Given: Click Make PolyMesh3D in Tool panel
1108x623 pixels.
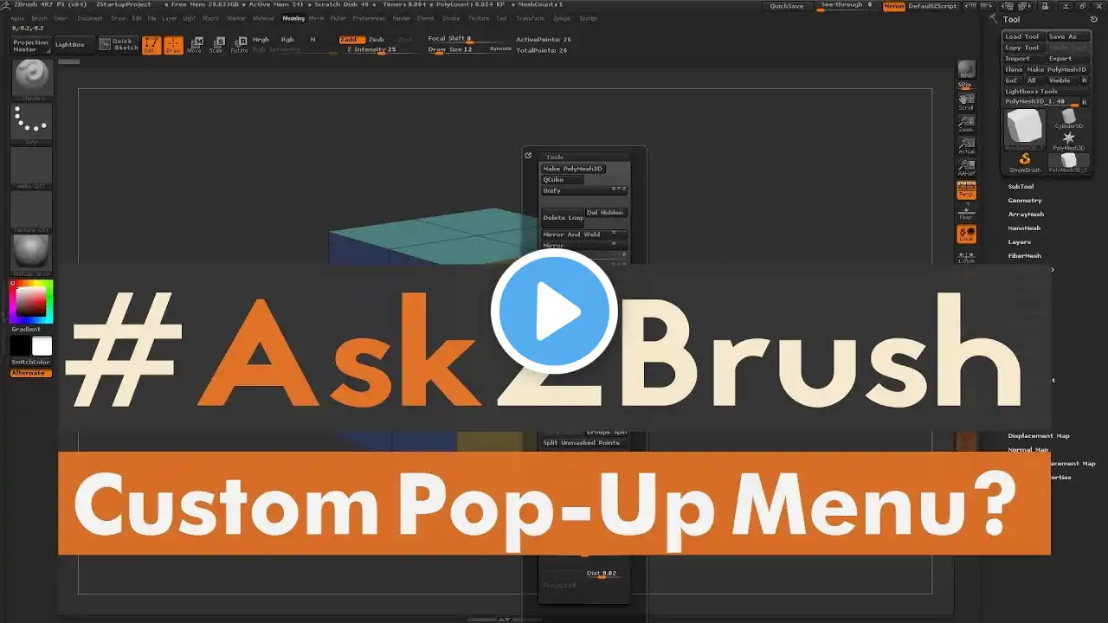Looking at the screenshot, I should (x=1057, y=69).
